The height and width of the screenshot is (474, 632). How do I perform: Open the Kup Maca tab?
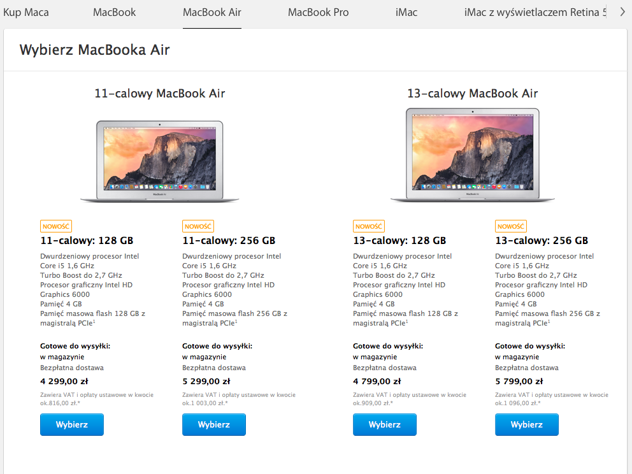tap(26, 13)
